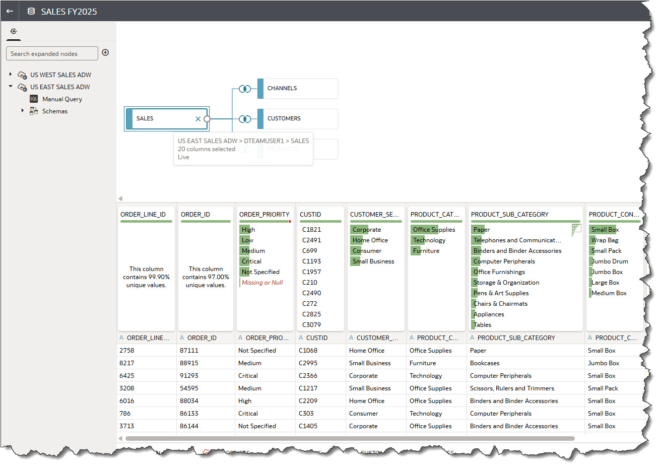
Task: Click the Jumbo Box container cell
Action: pos(615,363)
